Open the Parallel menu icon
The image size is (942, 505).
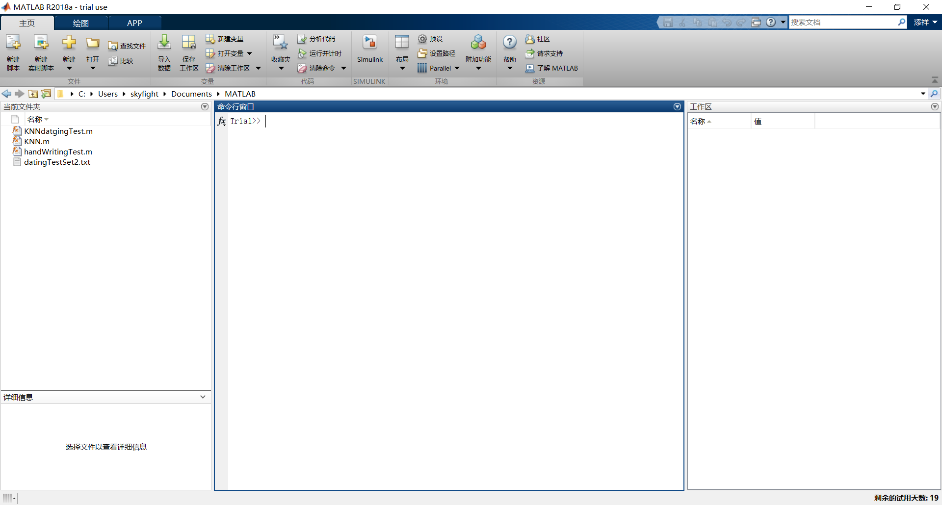click(422, 68)
